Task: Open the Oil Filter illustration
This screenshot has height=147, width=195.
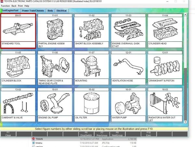Action: 92,103
